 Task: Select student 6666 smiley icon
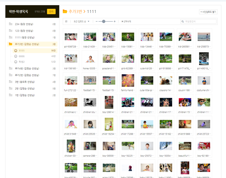pos(15,56)
